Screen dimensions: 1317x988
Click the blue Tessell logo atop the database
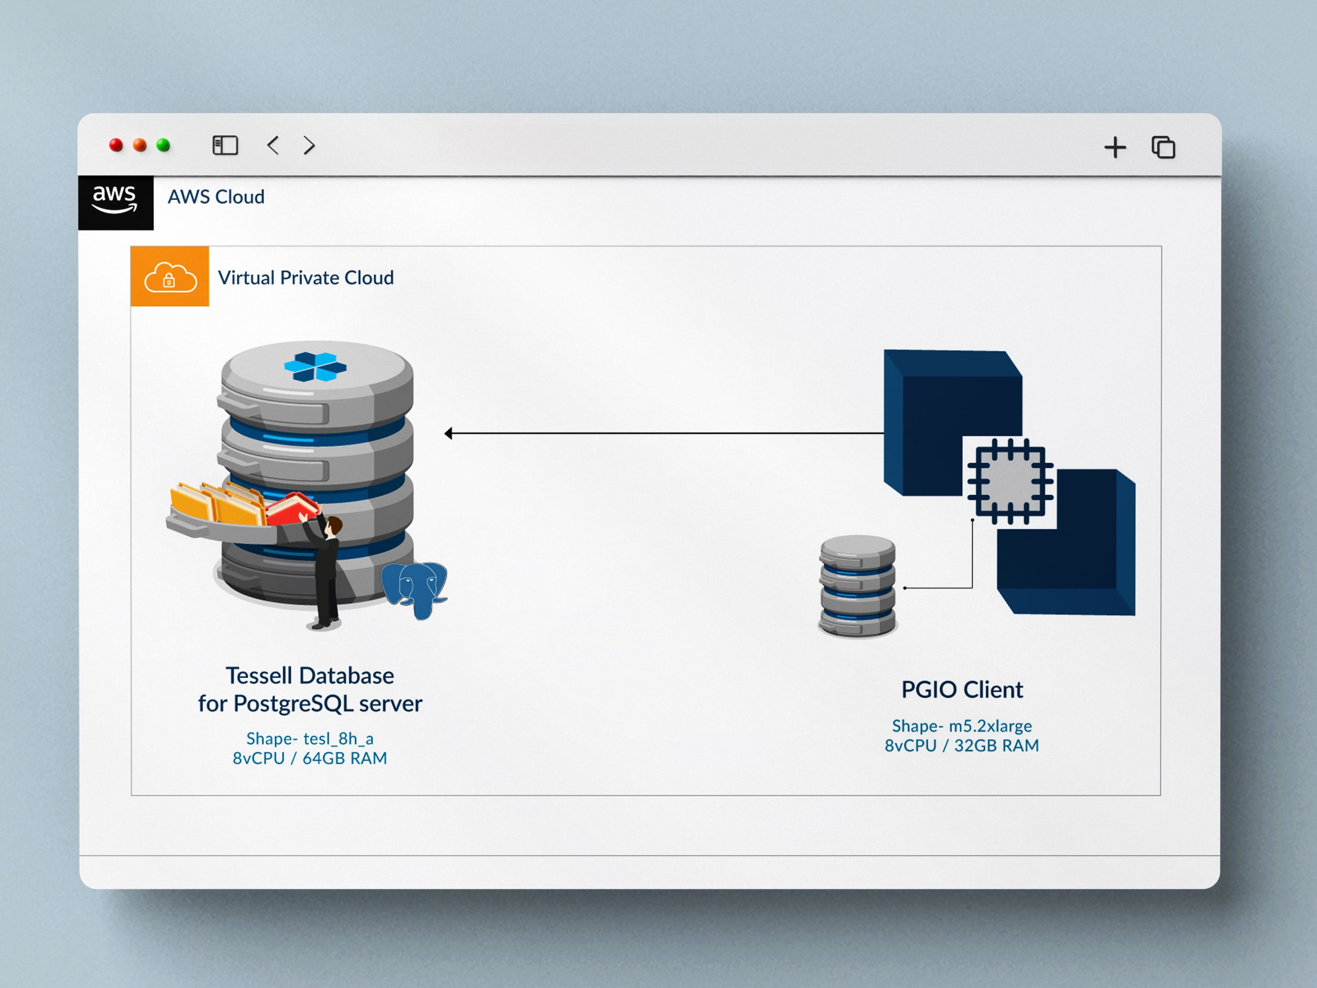tap(315, 366)
